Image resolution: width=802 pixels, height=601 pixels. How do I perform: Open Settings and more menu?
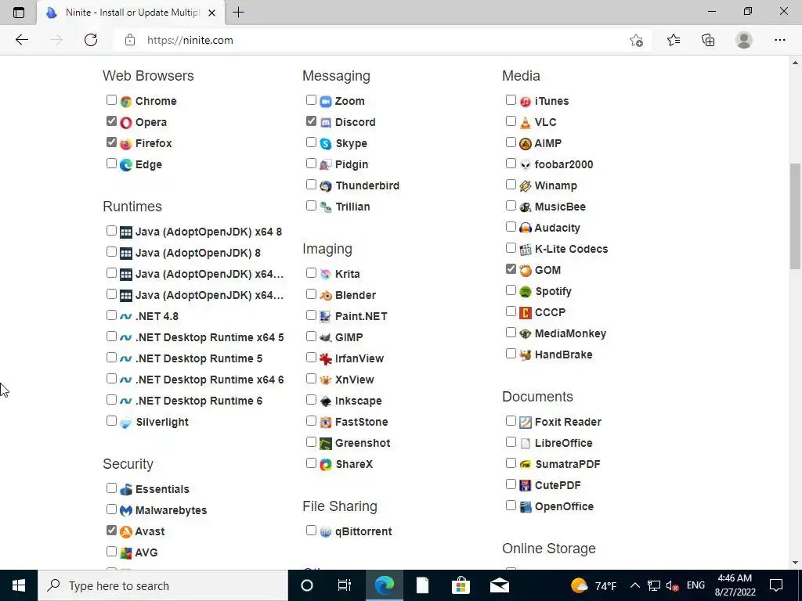(779, 40)
